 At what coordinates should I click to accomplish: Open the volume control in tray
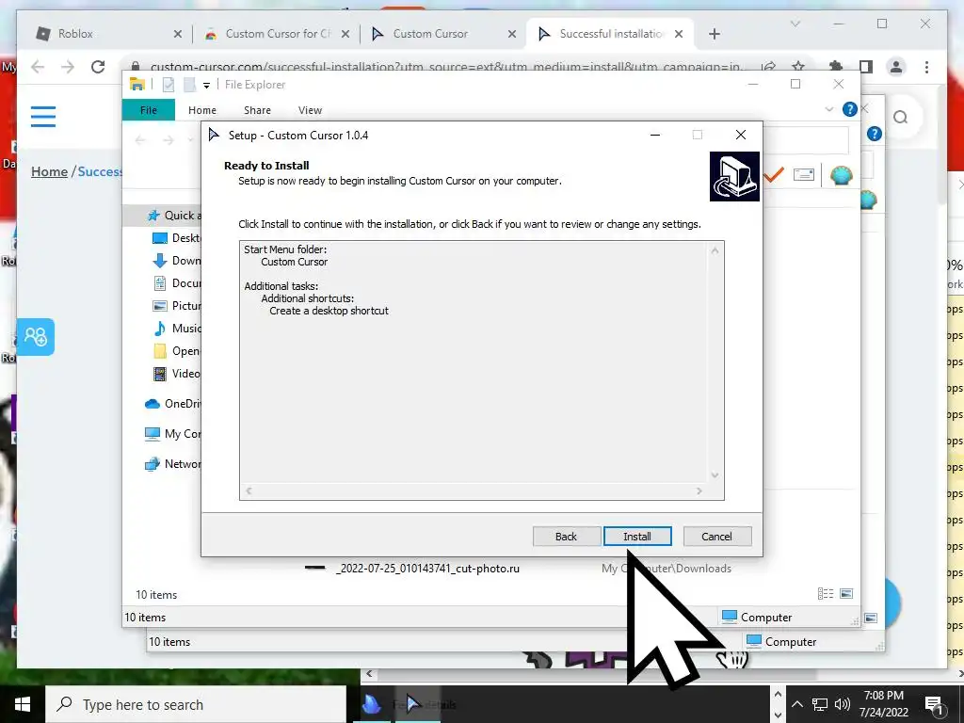pos(843,704)
